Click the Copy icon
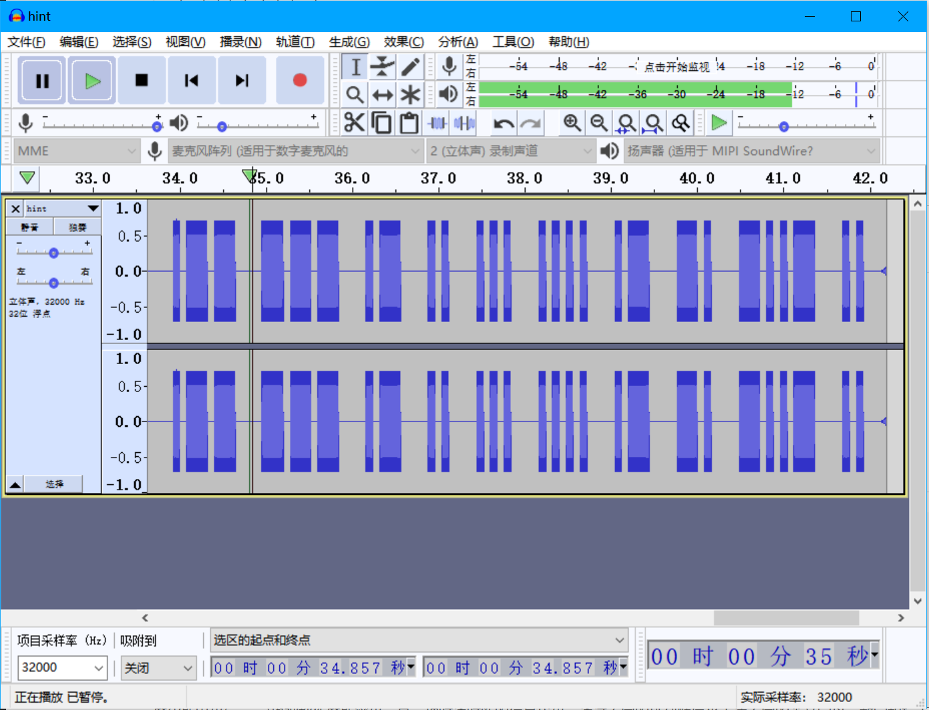Image resolution: width=929 pixels, height=710 pixels. tap(382, 123)
